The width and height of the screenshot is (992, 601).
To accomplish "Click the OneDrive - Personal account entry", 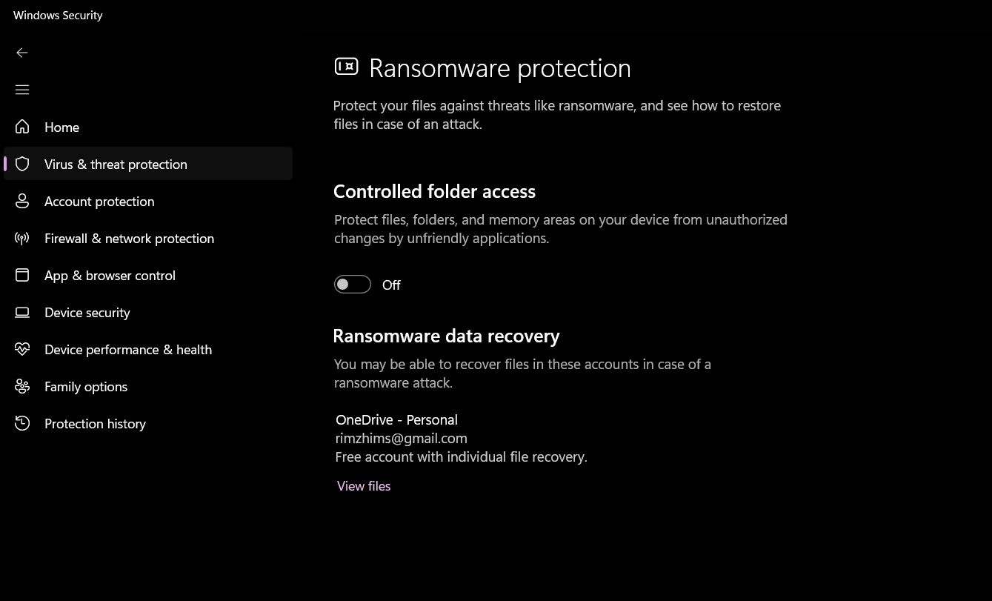I will tap(396, 419).
